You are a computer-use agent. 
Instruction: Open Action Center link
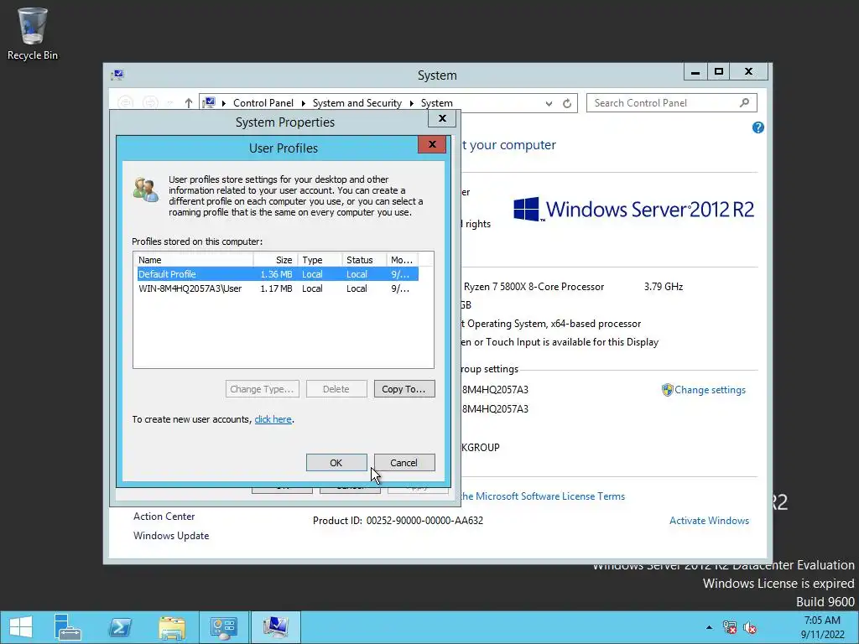click(x=164, y=517)
